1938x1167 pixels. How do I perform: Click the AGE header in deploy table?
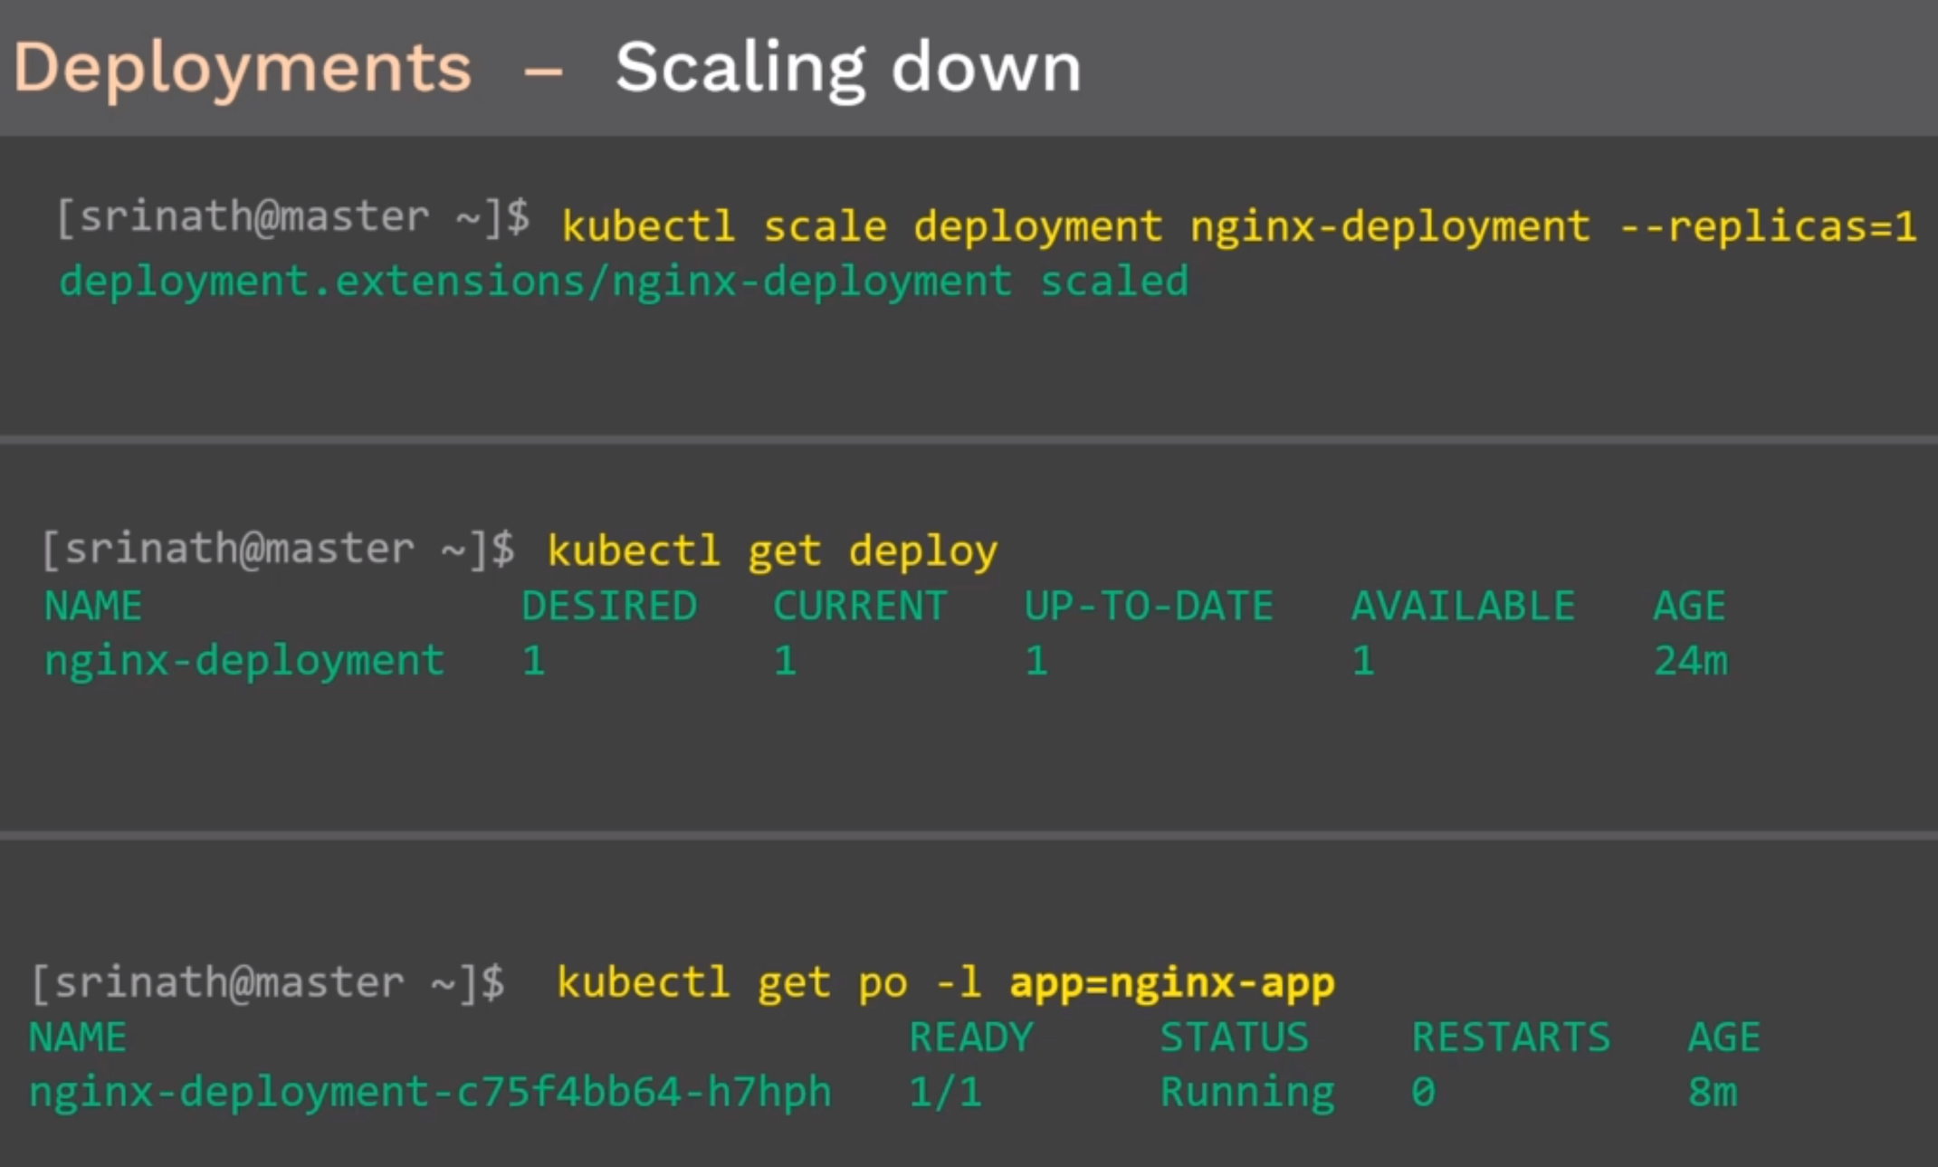coord(1689,606)
